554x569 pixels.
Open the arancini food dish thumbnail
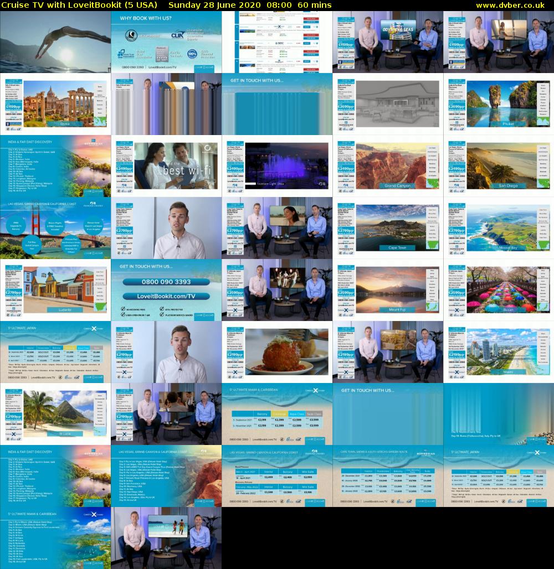[x=277, y=352]
